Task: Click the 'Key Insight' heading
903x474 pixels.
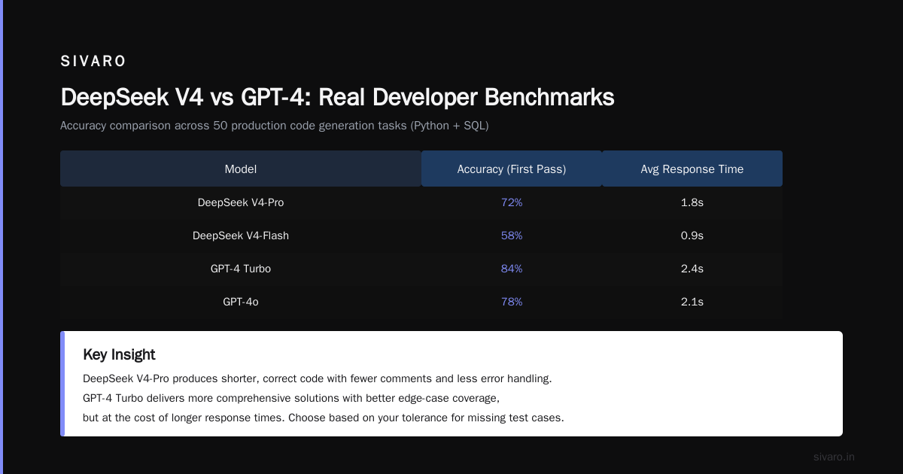Action: pyautogui.click(x=119, y=354)
